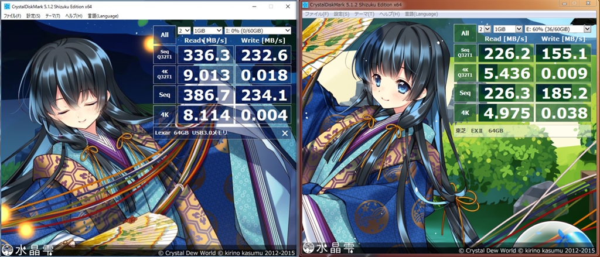Run the 4K Q32T1 test in the right window
This screenshot has height=257, width=600.
(x=465, y=73)
